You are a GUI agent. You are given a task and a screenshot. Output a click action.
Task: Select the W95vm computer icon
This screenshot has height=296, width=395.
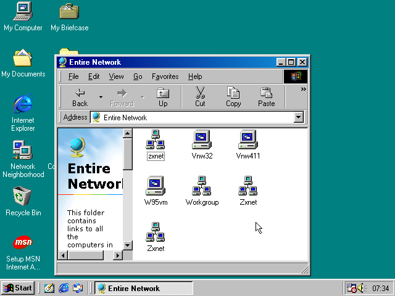coord(156,191)
